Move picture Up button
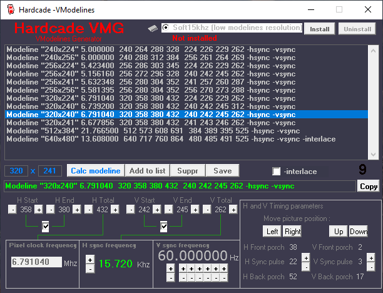This screenshot has width=383, height=293. click(339, 231)
